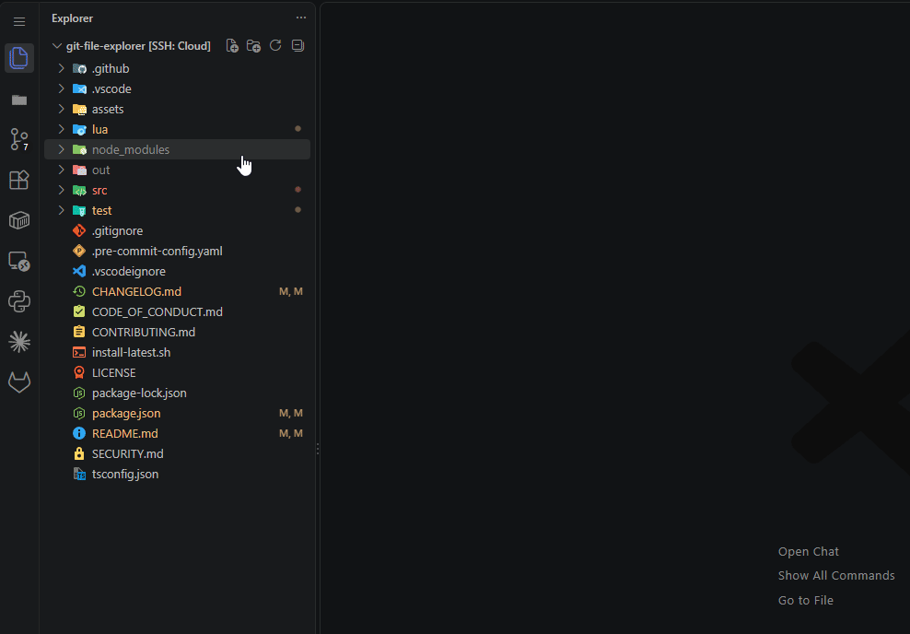Click the SECURITY.md lock icon

(79, 454)
